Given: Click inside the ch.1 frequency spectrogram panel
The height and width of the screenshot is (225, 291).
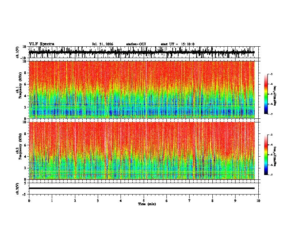Looking at the screenshot, I should [x=141, y=90].
